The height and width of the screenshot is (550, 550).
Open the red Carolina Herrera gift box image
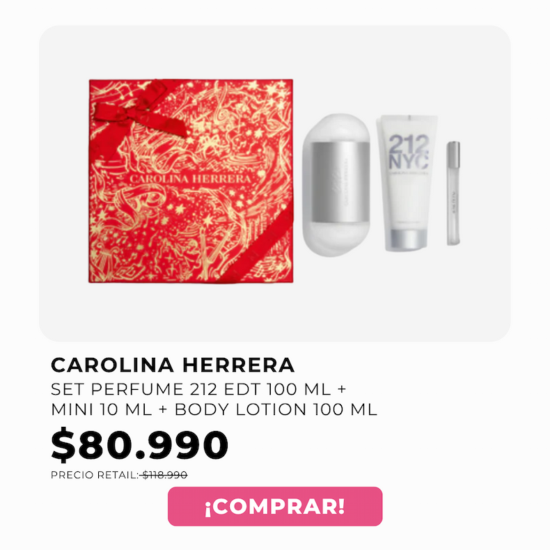coord(191,181)
